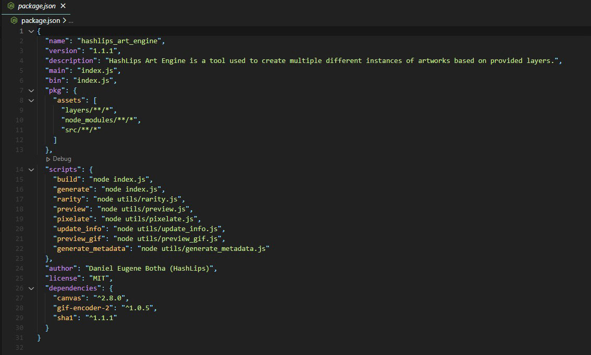The width and height of the screenshot is (591, 355).
Task: Click the "Daniel Eugene Botha (HashLips)" value
Action: point(149,269)
